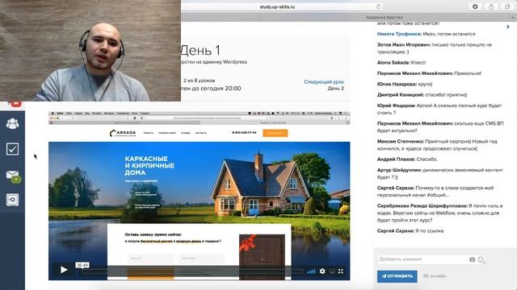Click Дмитрий Каницкий name in chat

(401, 95)
